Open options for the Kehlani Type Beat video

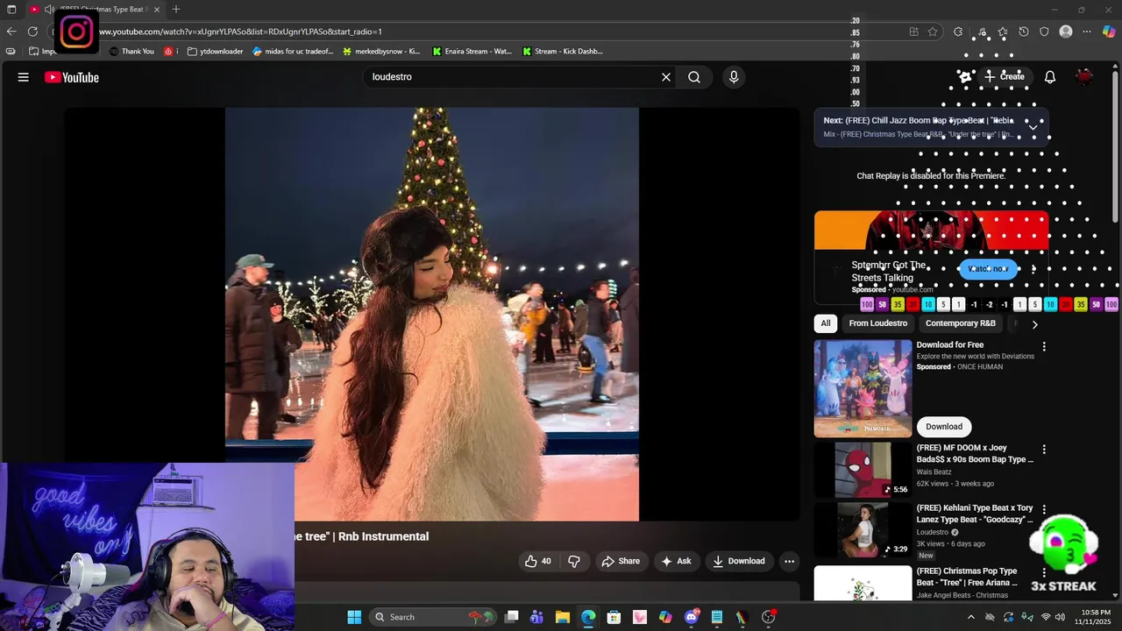pos(1043,510)
